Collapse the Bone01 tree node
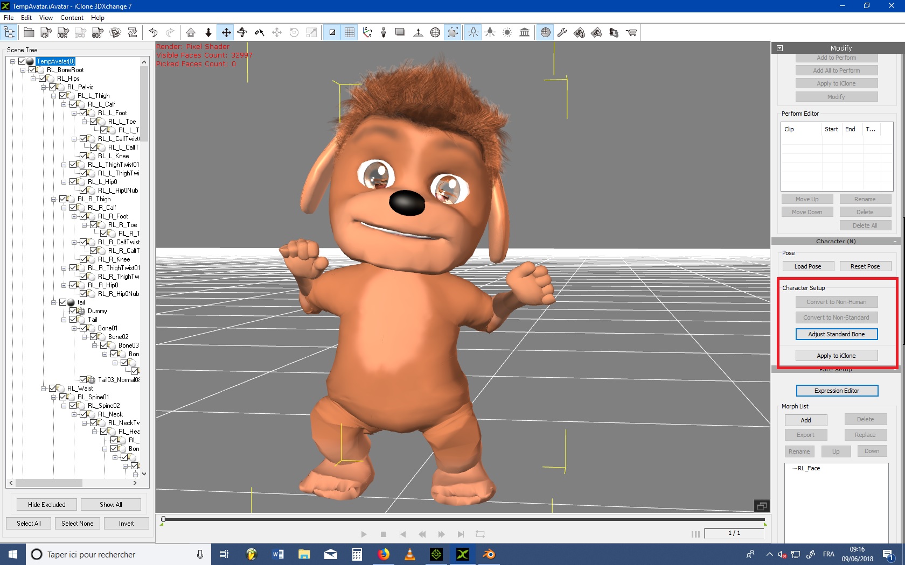Image resolution: width=905 pixels, height=565 pixels. 74,328
